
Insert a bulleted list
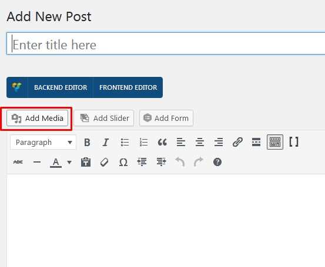tap(125, 142)
